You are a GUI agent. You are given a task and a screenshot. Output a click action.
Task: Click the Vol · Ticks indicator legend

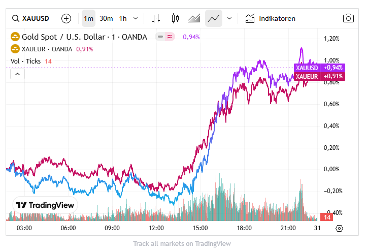(25, 61)
